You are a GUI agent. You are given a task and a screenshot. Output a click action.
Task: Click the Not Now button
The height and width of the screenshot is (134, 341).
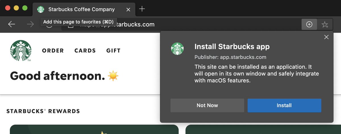[207, 105]
